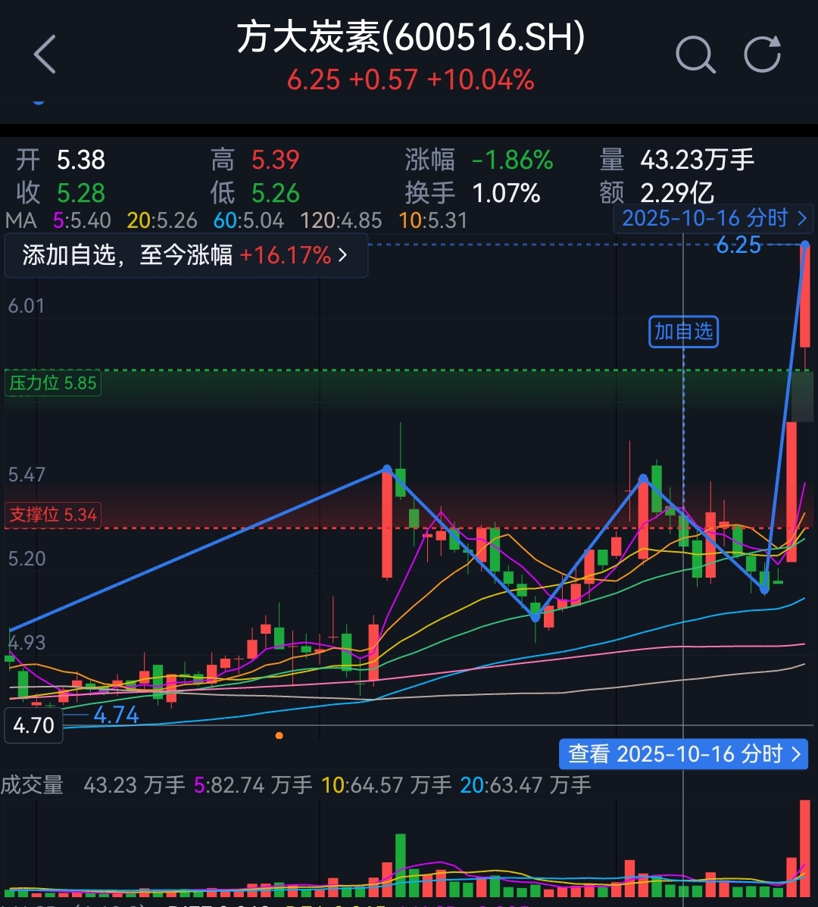
Task: Tap the 5.20 price axis label
Action: click(x=26, y=559)
